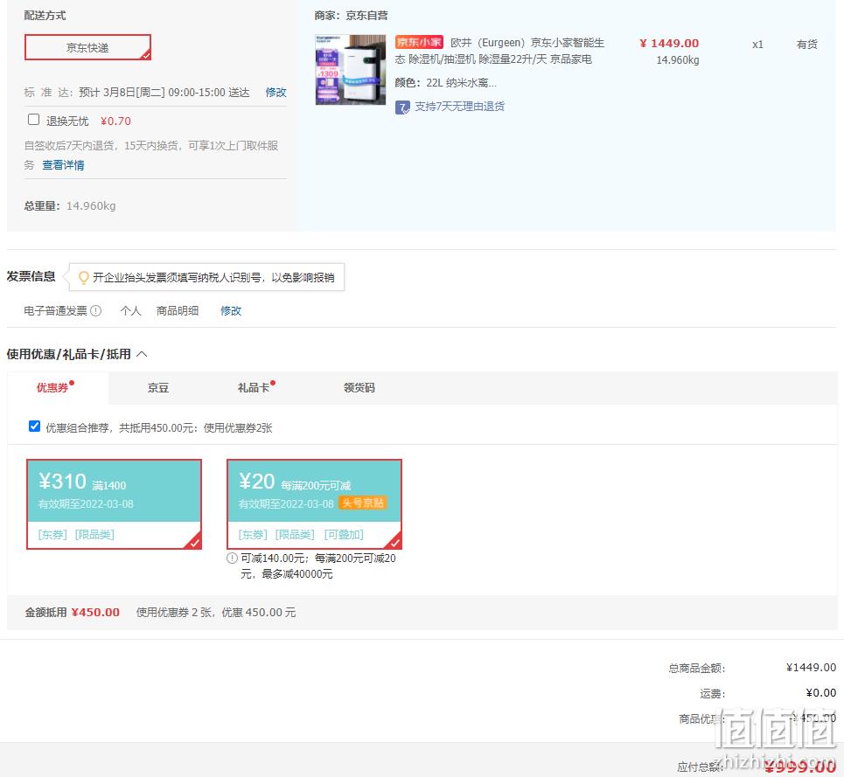Image resolution: width=844 pixels, height=777 pixels.
Task: Click the 7-day return shield icon
Action: coord(402,107)
